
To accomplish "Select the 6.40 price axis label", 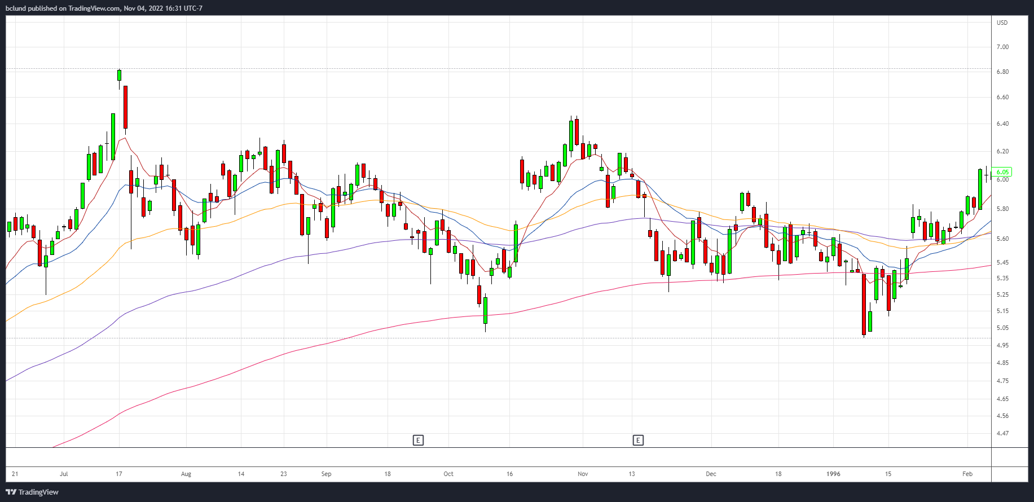I will [1002, 124].
